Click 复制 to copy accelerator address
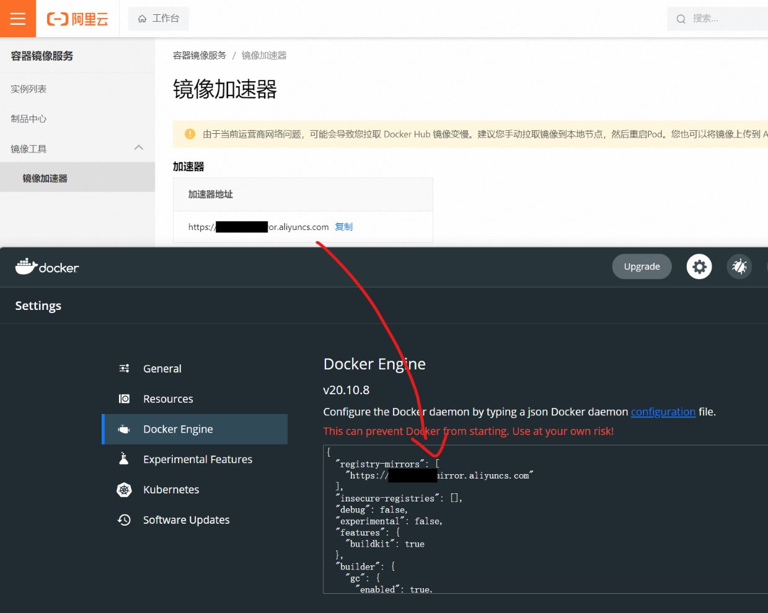 (343, 227)
